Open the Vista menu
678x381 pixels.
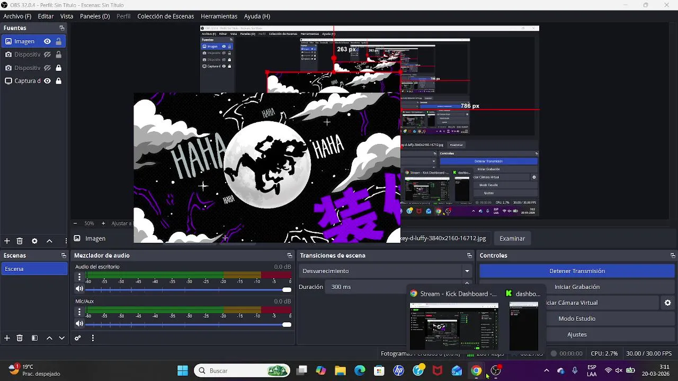pyautogui.click(x=67, y=16)
